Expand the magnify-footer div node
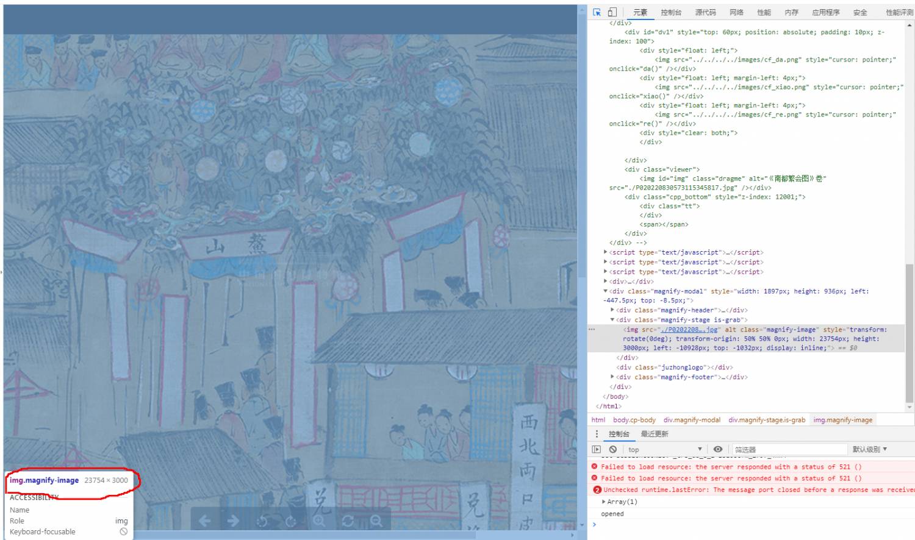This screenshot has height=540, width=915. click(612, 377)
